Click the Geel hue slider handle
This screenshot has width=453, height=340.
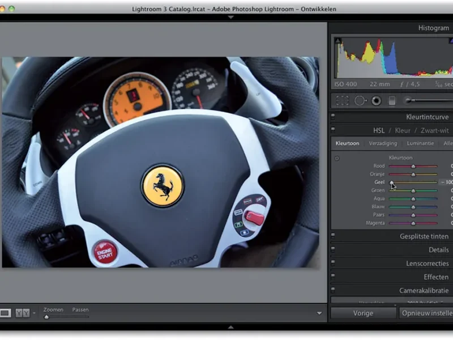pos(391,182)
